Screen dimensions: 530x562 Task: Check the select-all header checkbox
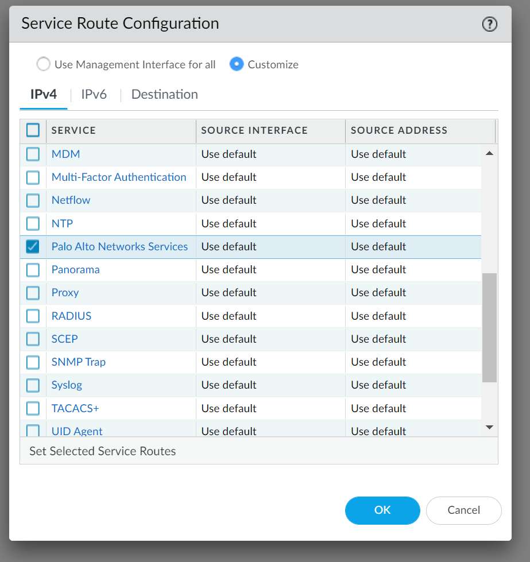click(33, 130)
